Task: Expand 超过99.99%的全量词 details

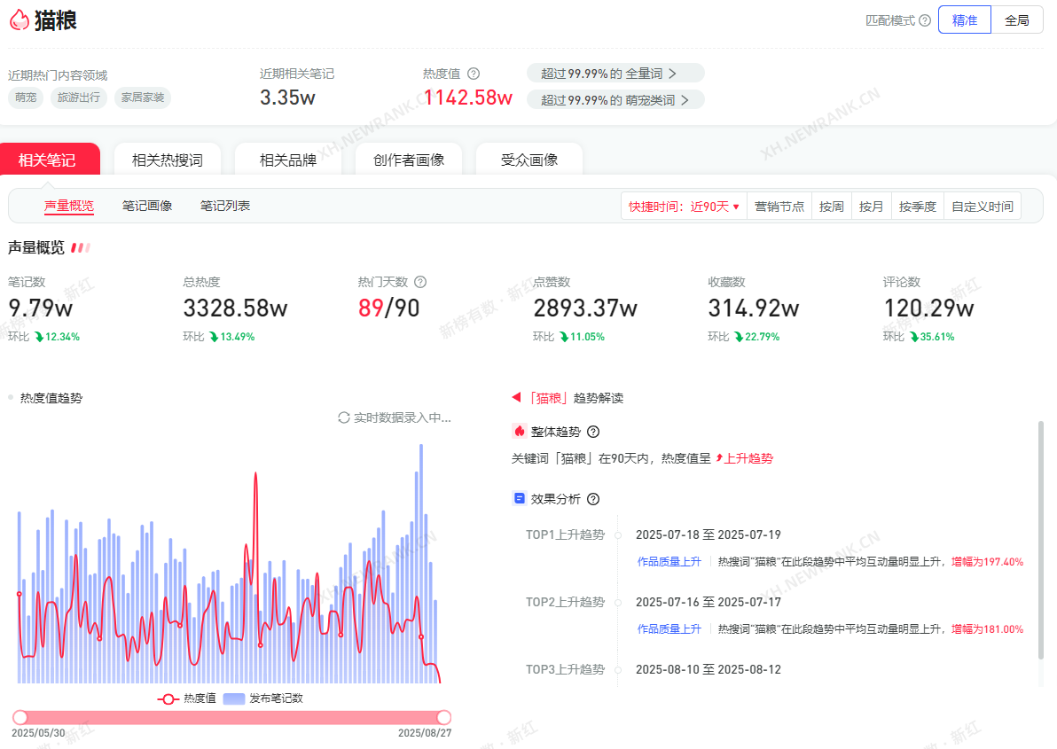Action: [x=615, y=74]
